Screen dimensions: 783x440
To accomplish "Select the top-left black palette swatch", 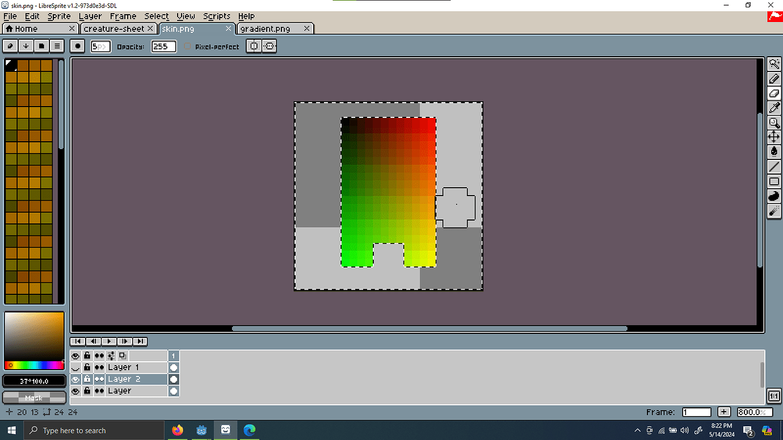I will click(11, 65).
